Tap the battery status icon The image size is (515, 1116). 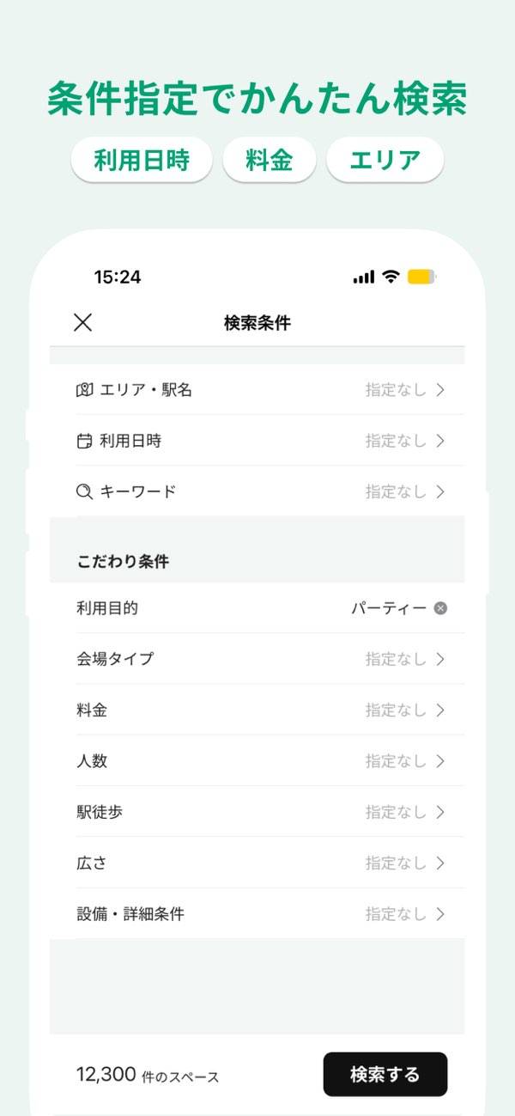421,277
